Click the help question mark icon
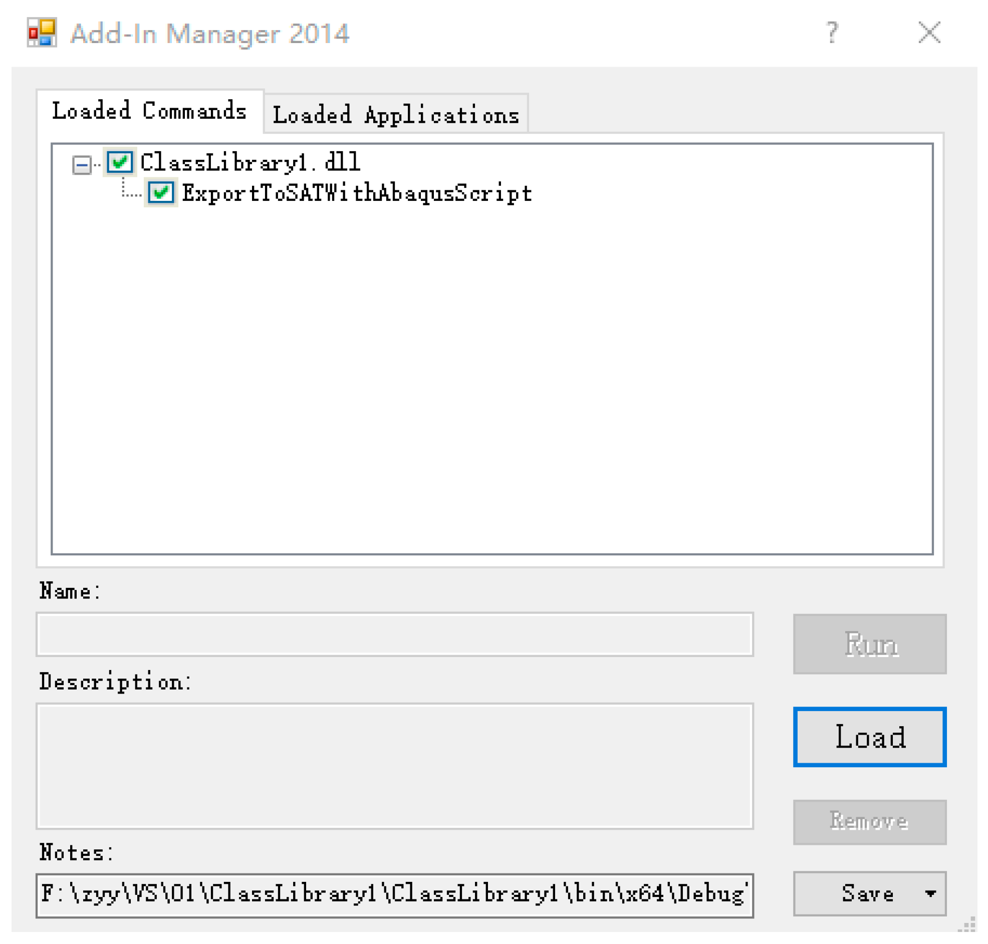The height and width of the screenshot is (944, 988). (832, 33)
